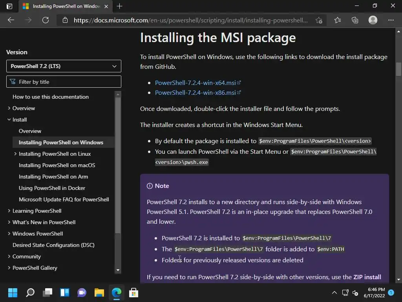Click the browser forward arrow
The width and height of the screenshot is (402, 302).
tap(28, 20)
